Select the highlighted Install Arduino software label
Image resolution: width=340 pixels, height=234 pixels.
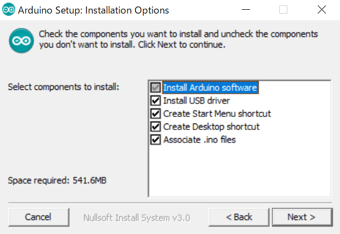pyautogui.click(x=210, y=87)
